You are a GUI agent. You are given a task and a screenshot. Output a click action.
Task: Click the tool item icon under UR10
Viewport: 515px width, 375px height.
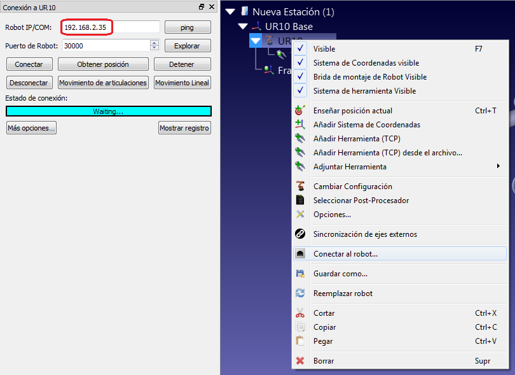281,54
